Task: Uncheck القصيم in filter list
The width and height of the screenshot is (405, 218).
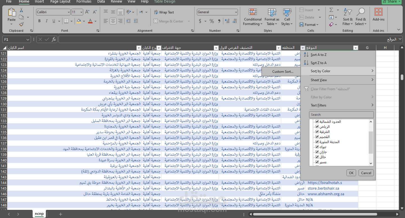Action: pyautogui.click(x=317, y=137)
